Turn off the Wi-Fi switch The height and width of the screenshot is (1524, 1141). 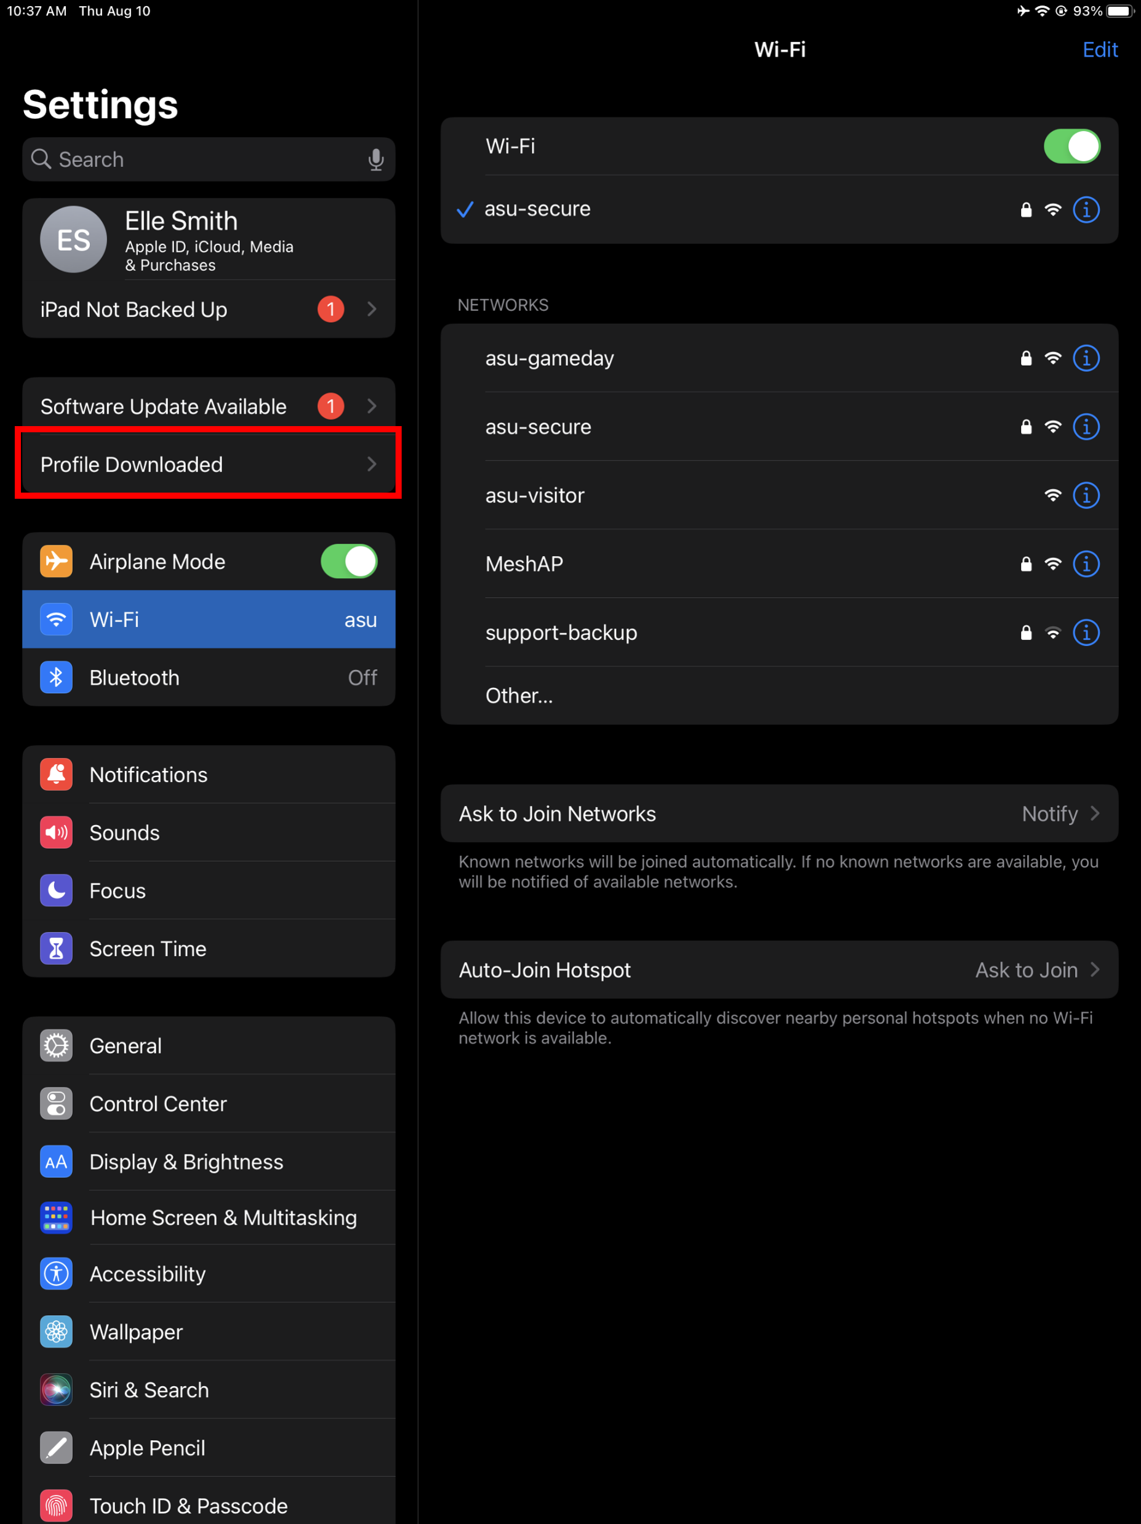point(1072,147)
